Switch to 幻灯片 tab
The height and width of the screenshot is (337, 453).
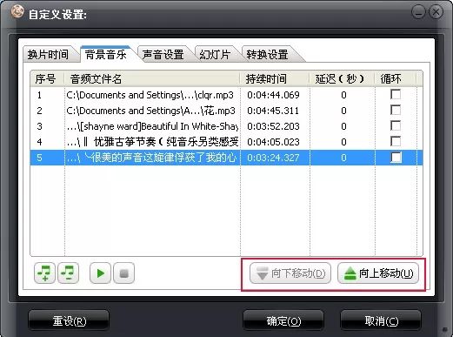point(215,55)
